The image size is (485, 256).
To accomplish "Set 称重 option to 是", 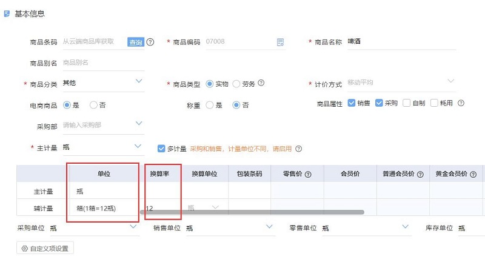I will coord(210,105).
